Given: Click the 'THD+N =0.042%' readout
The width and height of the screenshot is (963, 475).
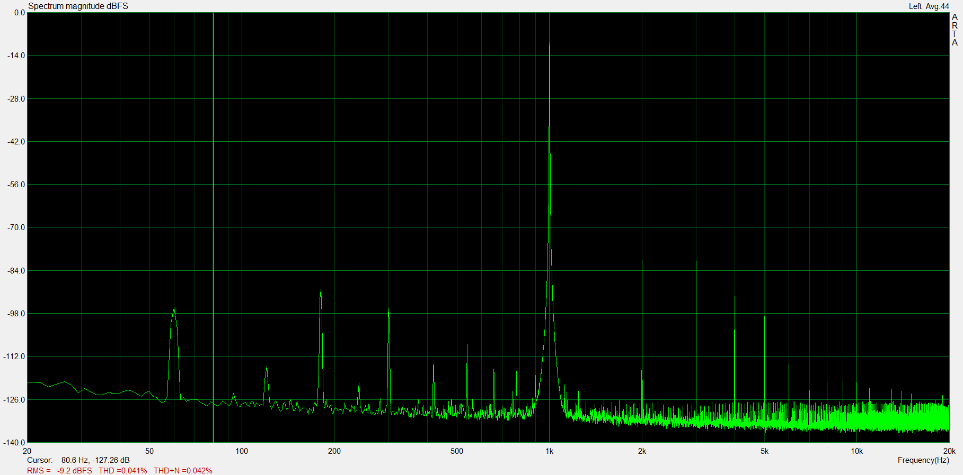Looking at the screenshot, I should coord(183,470).
